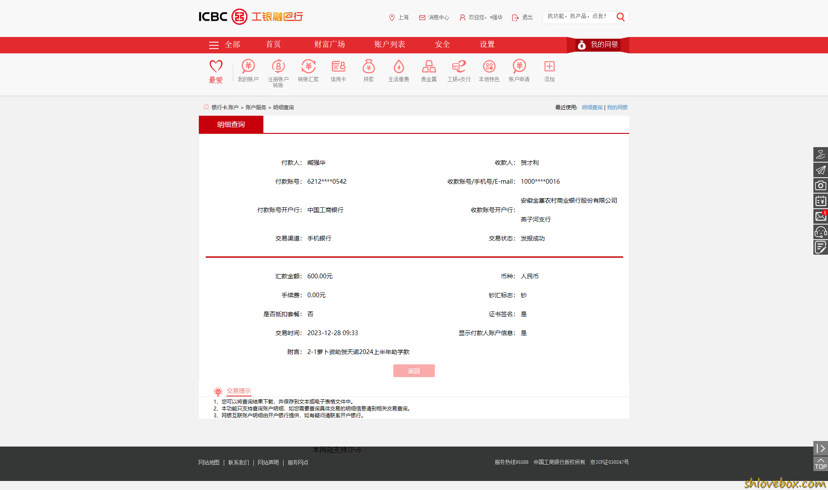Open 服务网点 footer link
Image resolution: width=828 pixels, height=490 pixels.
point(298,462)
